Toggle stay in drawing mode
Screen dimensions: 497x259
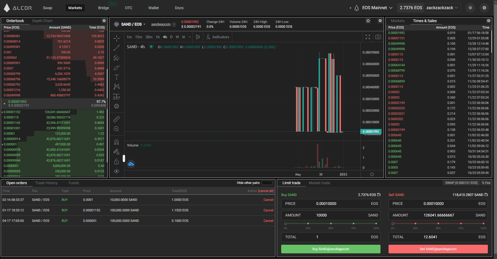tap(117, 152)
